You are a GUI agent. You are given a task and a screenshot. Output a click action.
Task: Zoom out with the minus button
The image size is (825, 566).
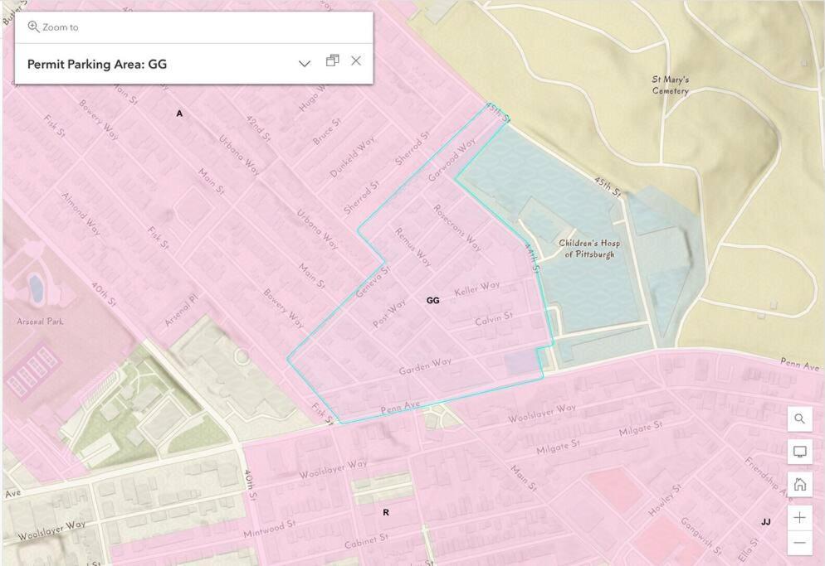click(x=800, y=542)
